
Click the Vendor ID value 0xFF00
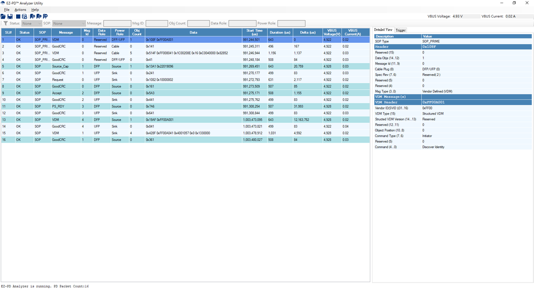click(x=427, y=108)
